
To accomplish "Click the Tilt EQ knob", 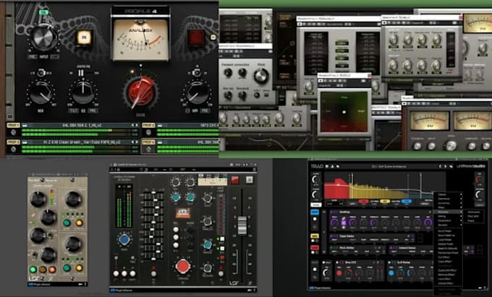I will (82, 92).
